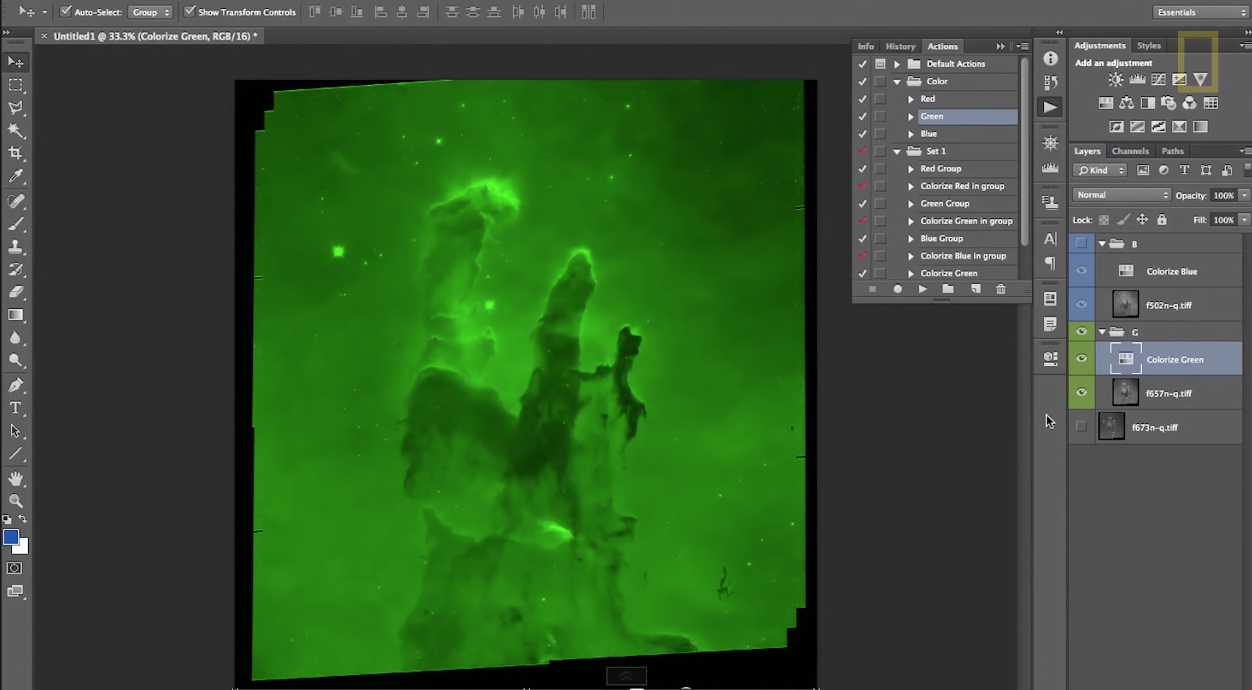
Task: Add Levels adjustment
Action: 1137,80
